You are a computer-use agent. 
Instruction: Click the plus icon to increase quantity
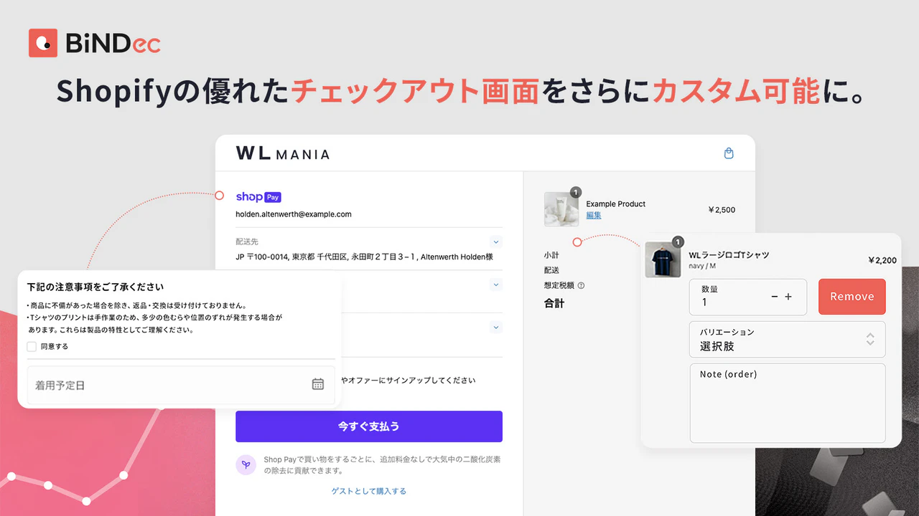788,297
